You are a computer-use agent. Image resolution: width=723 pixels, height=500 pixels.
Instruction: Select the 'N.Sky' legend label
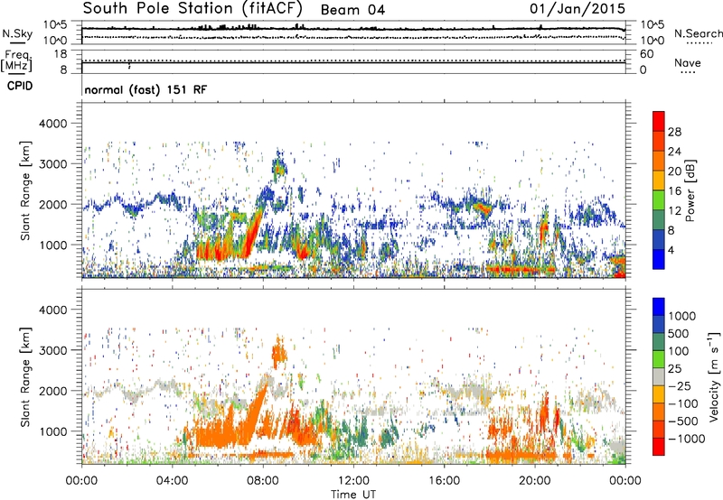tap(17, 33)
